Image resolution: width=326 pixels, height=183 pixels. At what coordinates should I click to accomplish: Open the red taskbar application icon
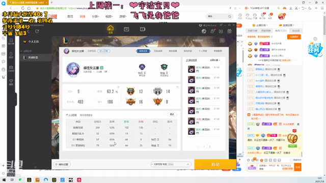79,180
